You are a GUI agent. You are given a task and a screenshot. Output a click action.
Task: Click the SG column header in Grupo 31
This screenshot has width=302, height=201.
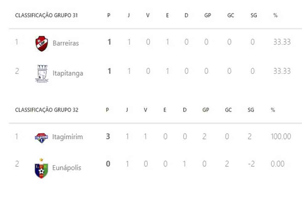254,15
